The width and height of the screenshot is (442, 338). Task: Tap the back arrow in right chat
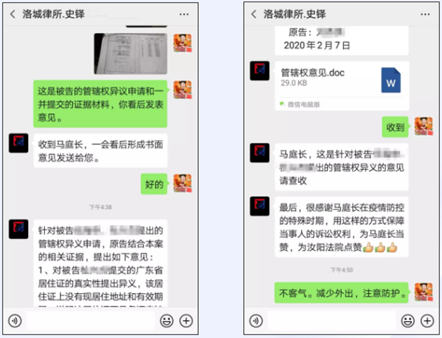click(253, 14)
